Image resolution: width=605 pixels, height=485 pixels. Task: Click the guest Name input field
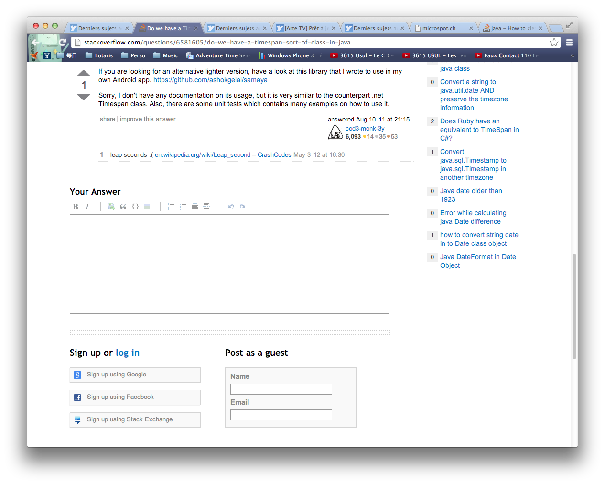pos(281,389)
